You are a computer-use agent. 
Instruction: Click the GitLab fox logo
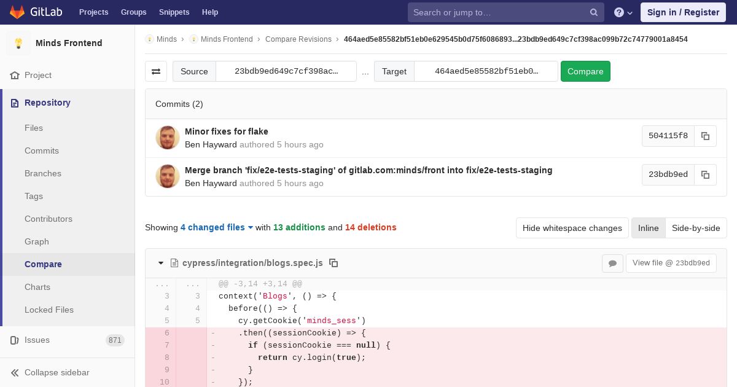[17, 12]
